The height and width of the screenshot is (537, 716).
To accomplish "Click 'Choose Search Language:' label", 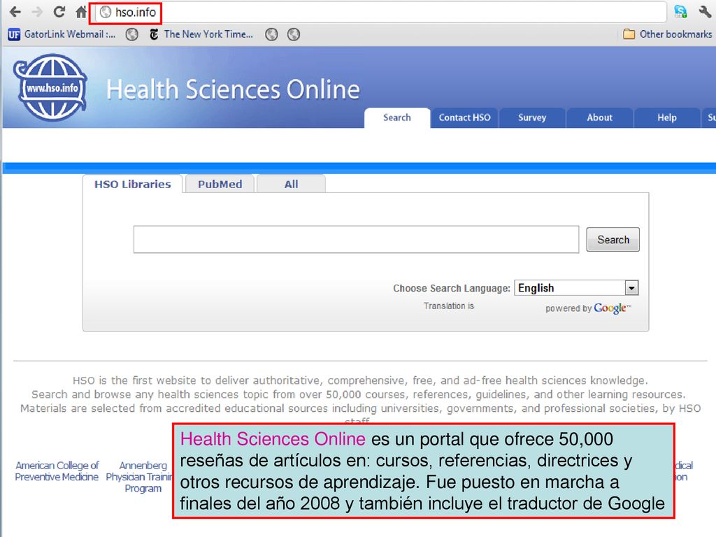I will tap(452, 288).
